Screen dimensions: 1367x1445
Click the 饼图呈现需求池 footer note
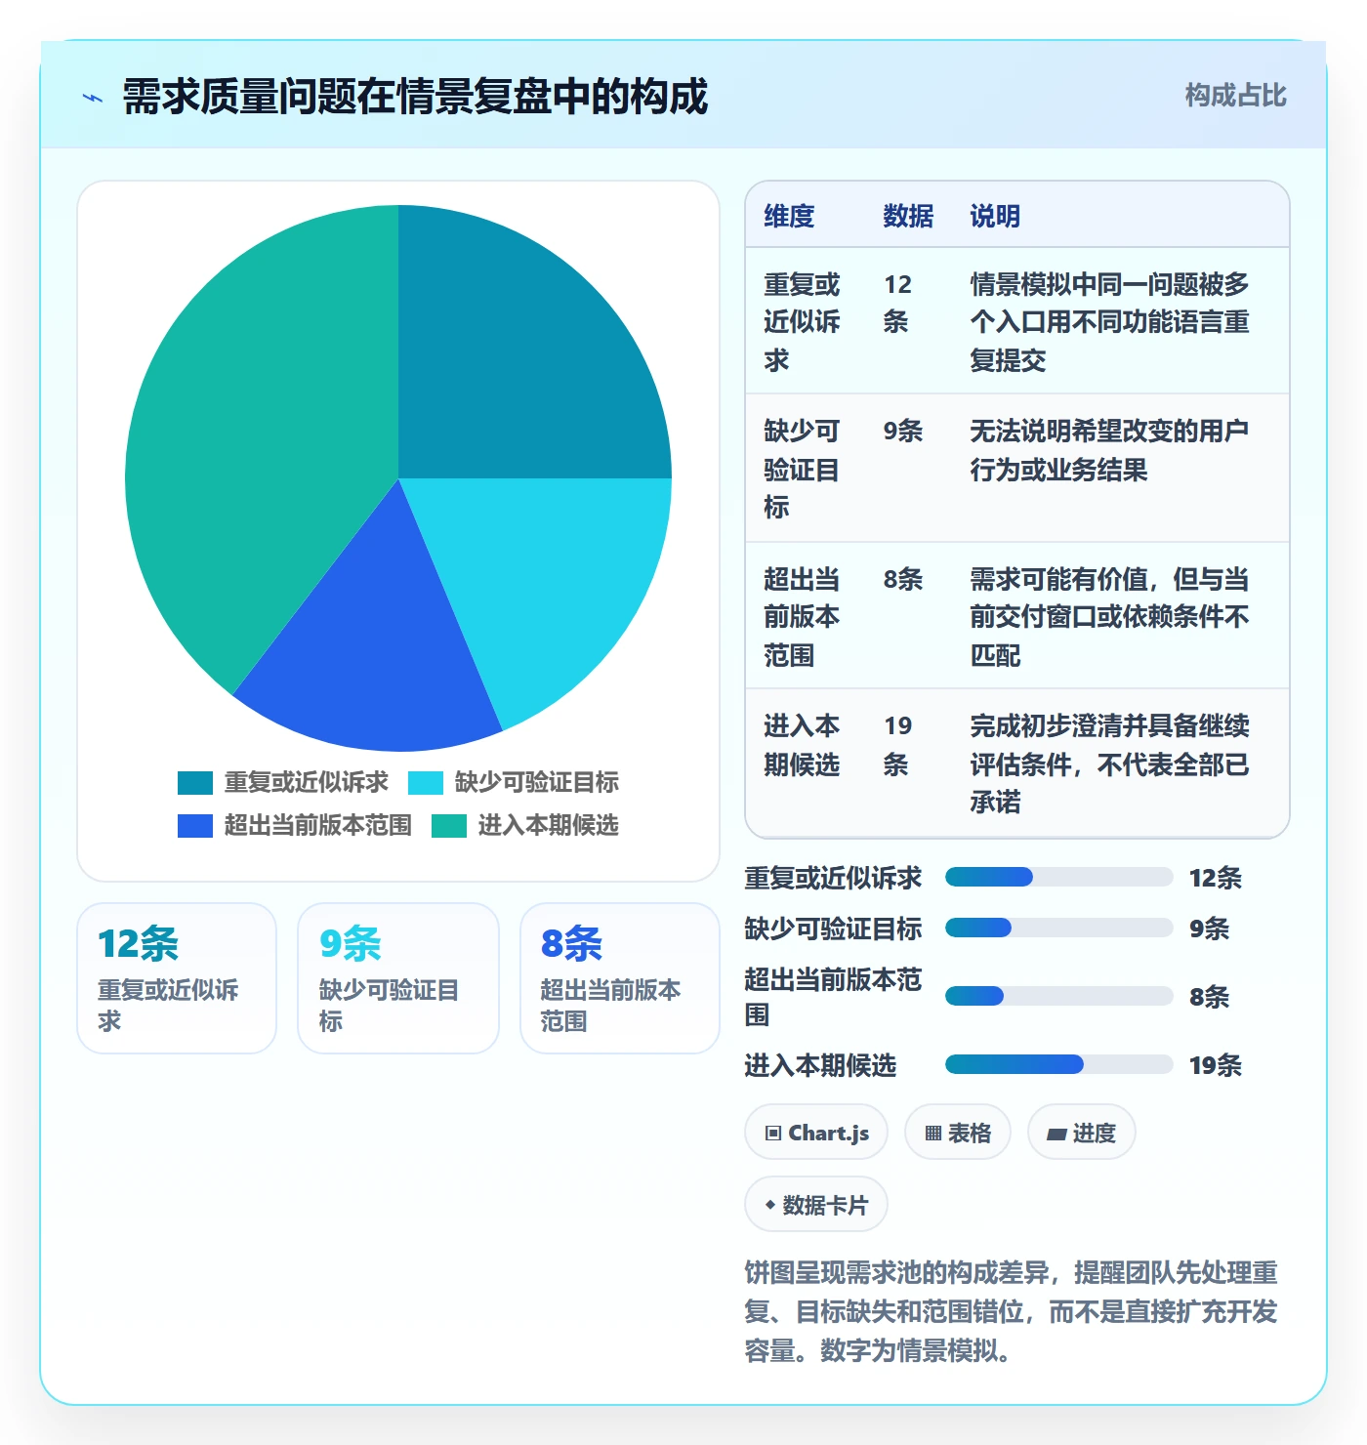point(1012,1311)
